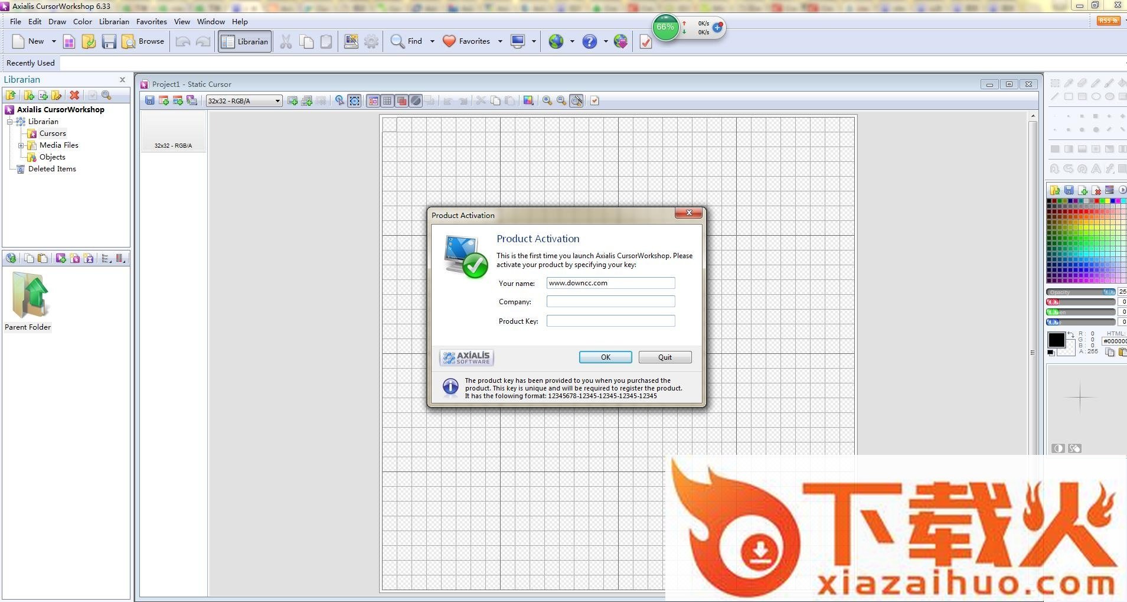Click the monitor screen capture icon
This screenshot has height=602, width=1127.
click(x=518, y=41)
